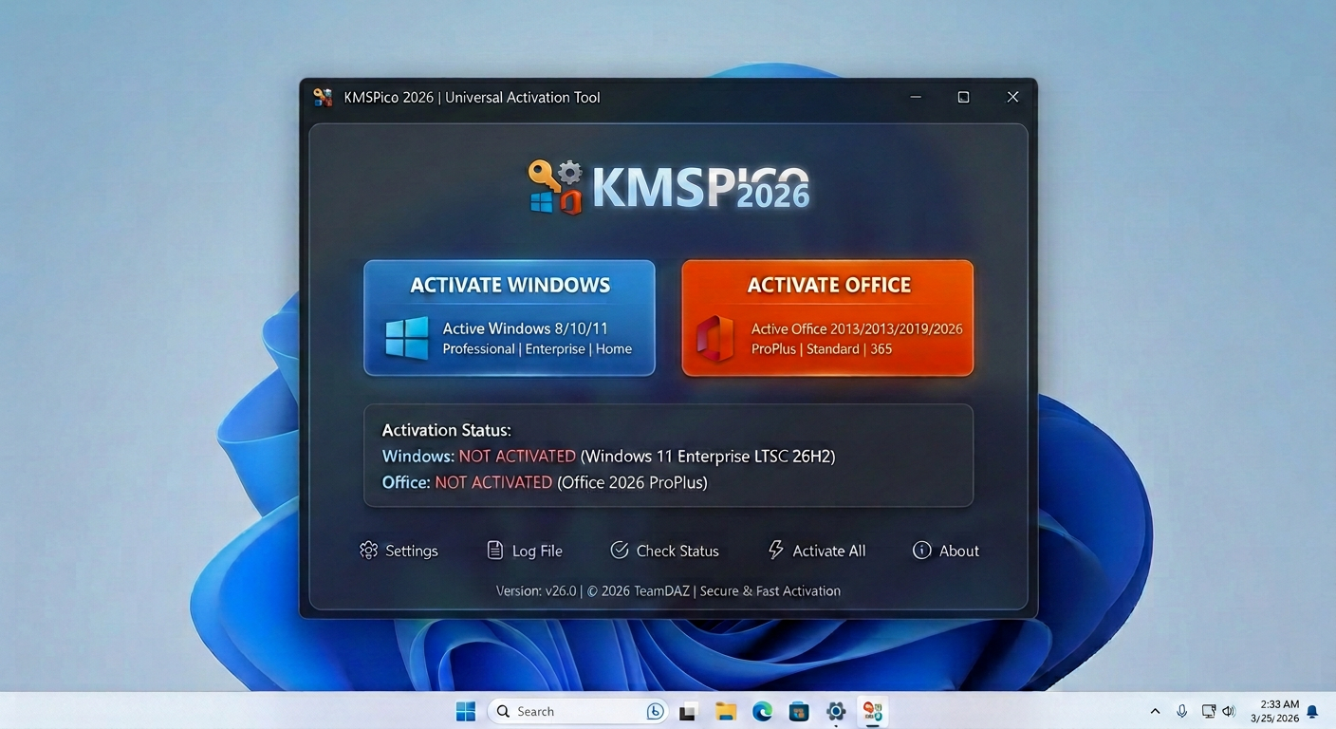The image size is (1336, 729).
Task: Open Windows Settings from the taskbar
Action: (836, 710)
